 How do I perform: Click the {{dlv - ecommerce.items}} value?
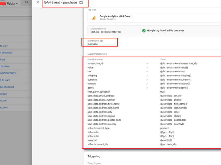[174, 88]
